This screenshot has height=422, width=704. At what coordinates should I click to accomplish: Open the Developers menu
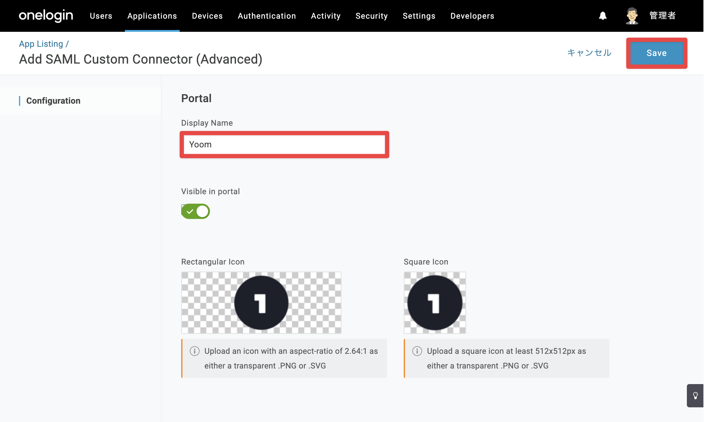[x=472, y=16]
